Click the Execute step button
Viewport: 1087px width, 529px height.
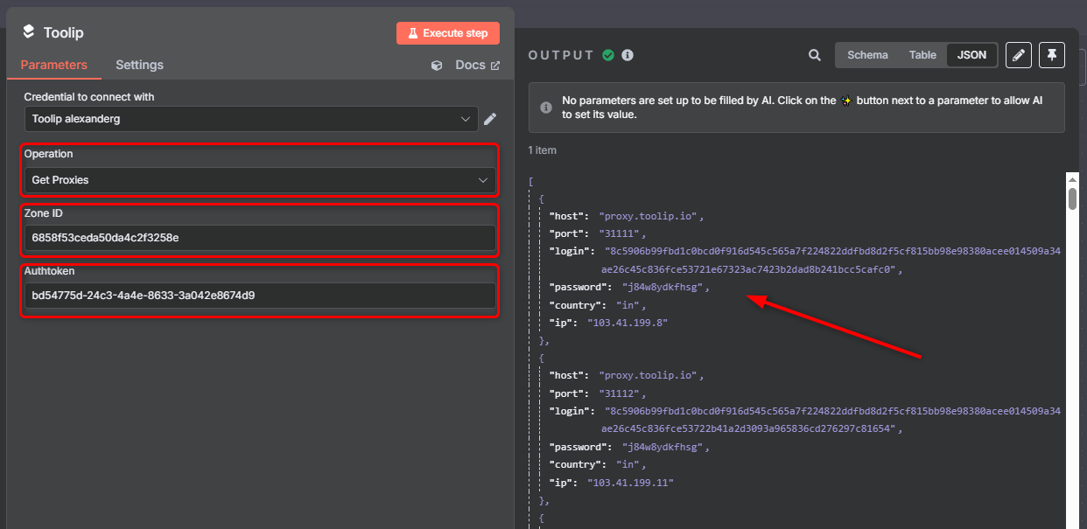(448, 33)
